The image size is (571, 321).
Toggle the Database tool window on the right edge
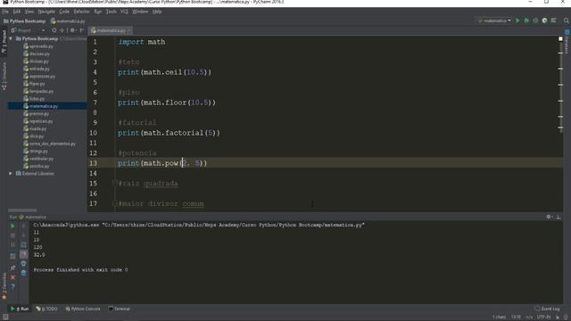(567, 42)
